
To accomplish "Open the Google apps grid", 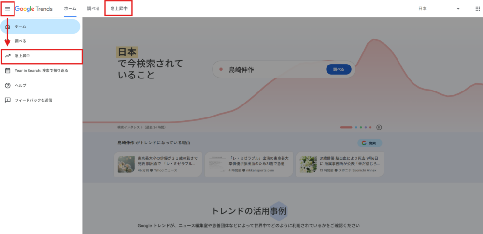I will pyautogui.click(x=471, y=9).
